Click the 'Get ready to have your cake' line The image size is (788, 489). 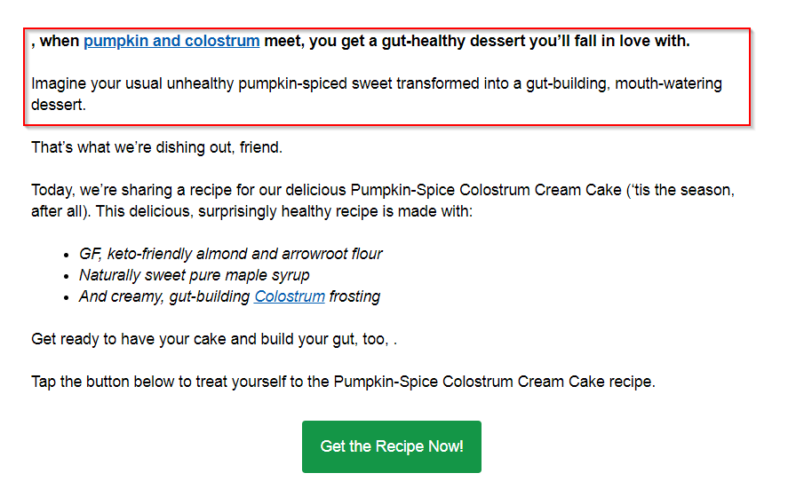pyautogui.click(x=214, y=339)
